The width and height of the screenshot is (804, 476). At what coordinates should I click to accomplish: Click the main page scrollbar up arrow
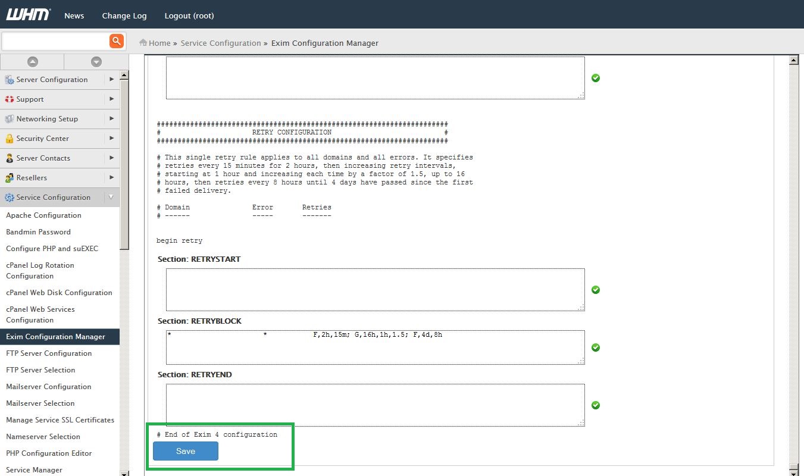click(x=793, y=60)
